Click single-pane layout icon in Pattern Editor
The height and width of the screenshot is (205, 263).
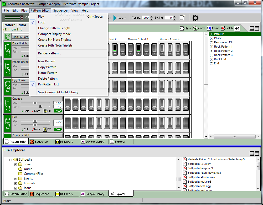point(252,28)
